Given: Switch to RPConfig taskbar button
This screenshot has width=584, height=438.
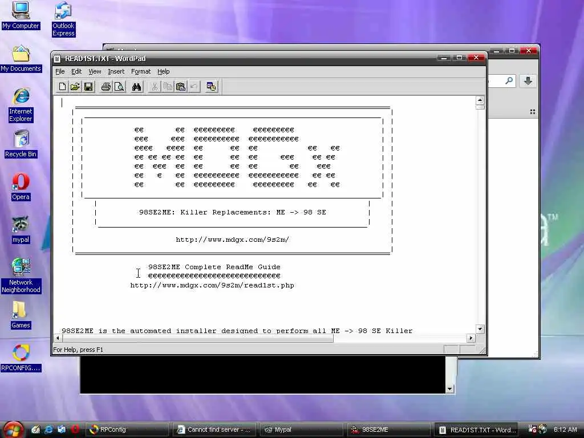Looking at the screenshot, I should coord(127,429).
